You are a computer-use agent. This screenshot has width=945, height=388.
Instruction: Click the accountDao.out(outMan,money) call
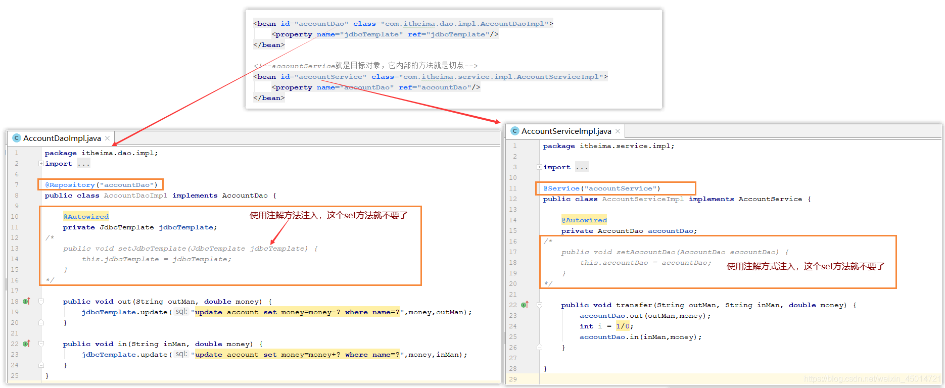click(645, 316)
